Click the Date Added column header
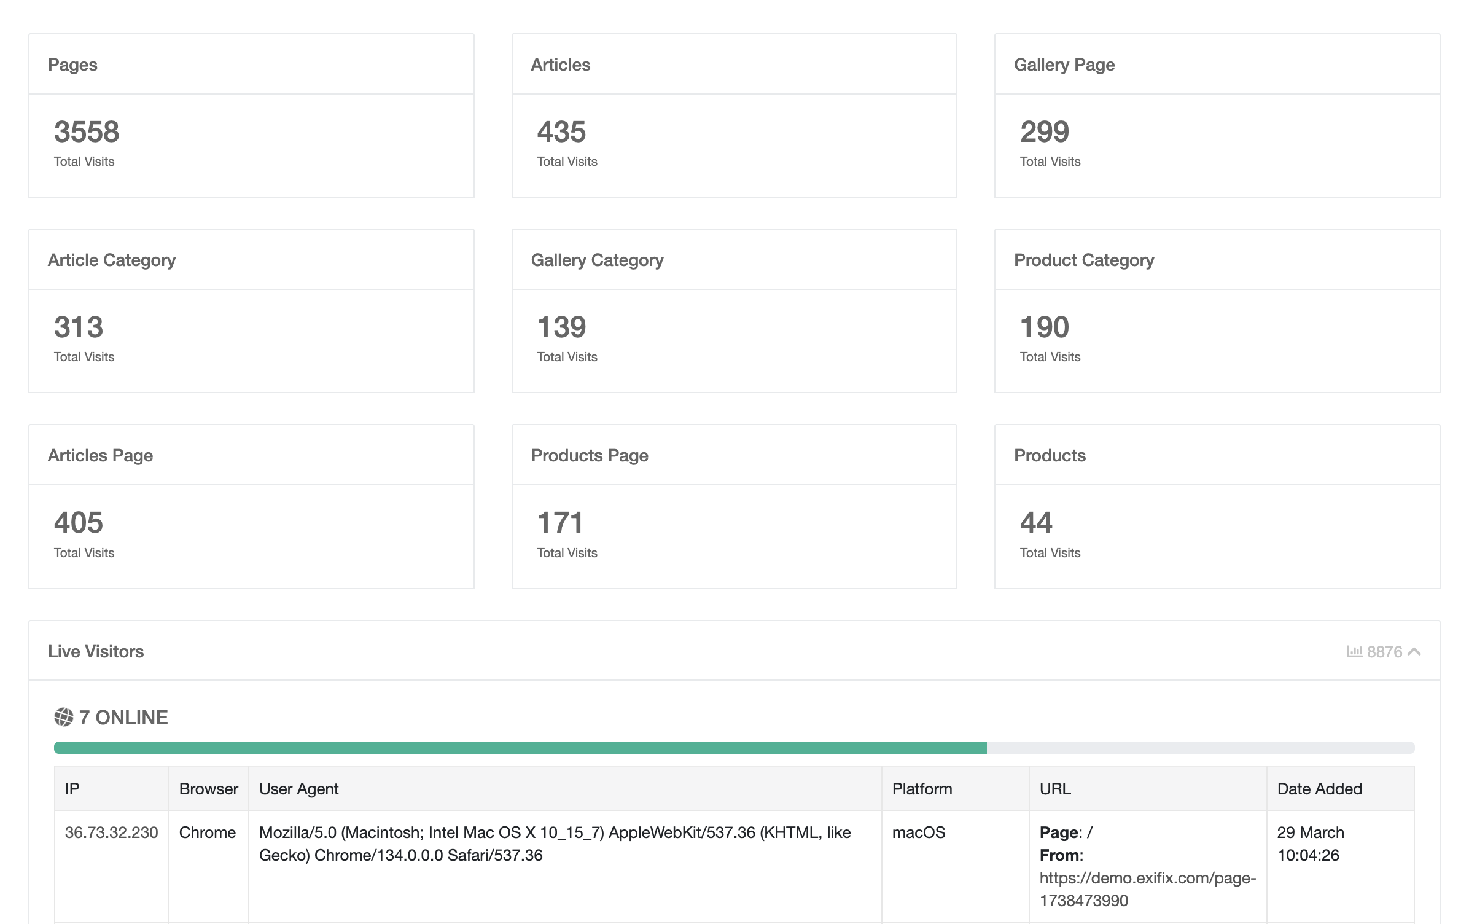 tap(1319, 789)
